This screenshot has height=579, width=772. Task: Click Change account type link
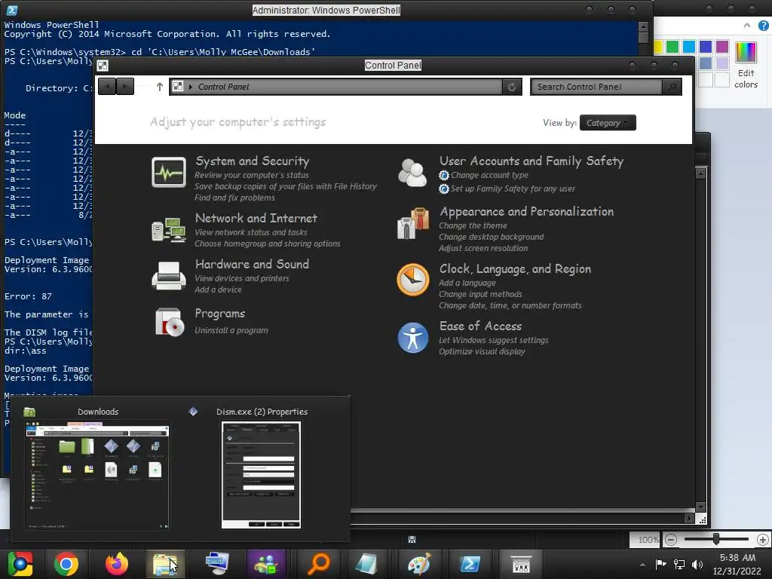click(489, 175)
